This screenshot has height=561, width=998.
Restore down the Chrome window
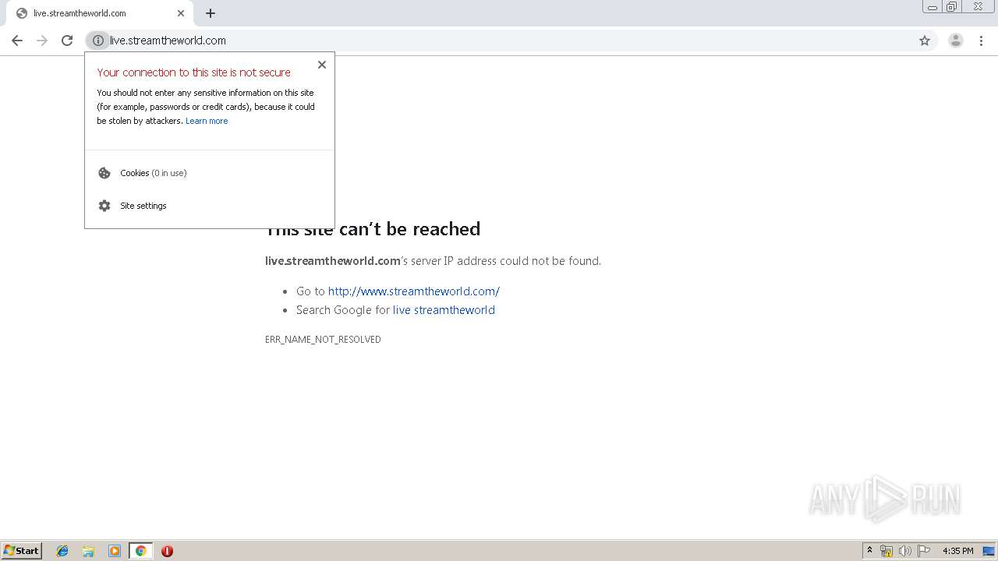[x=952, y=7]
